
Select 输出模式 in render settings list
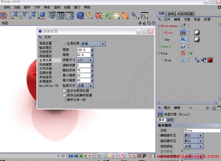[x=45, y=48]
